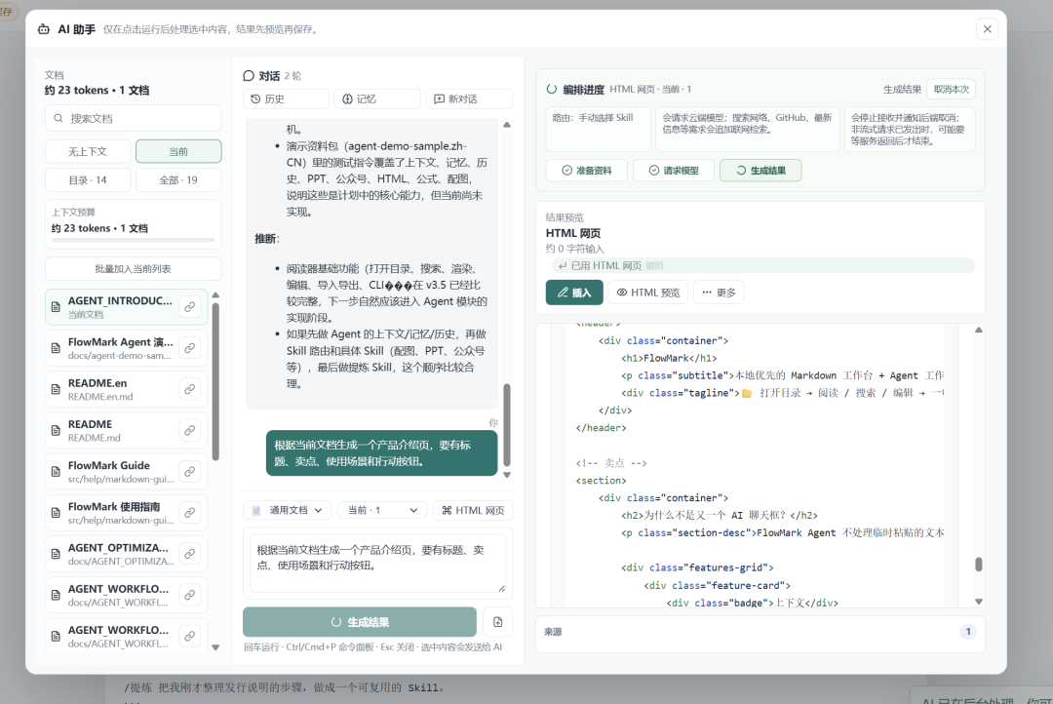
Task: Click the 更多 options menu
Action: 719,293
